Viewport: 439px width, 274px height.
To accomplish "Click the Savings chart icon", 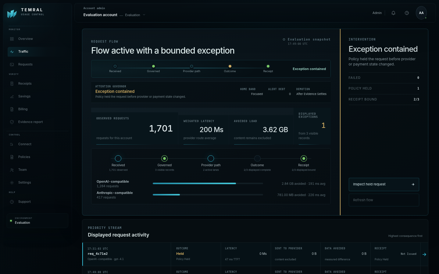I will [x=12, y=97].
